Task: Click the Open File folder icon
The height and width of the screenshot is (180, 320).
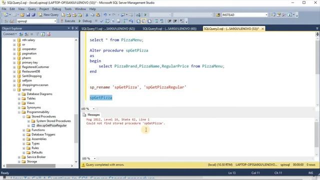Action: pyautogui.click(x=22, y=15)
